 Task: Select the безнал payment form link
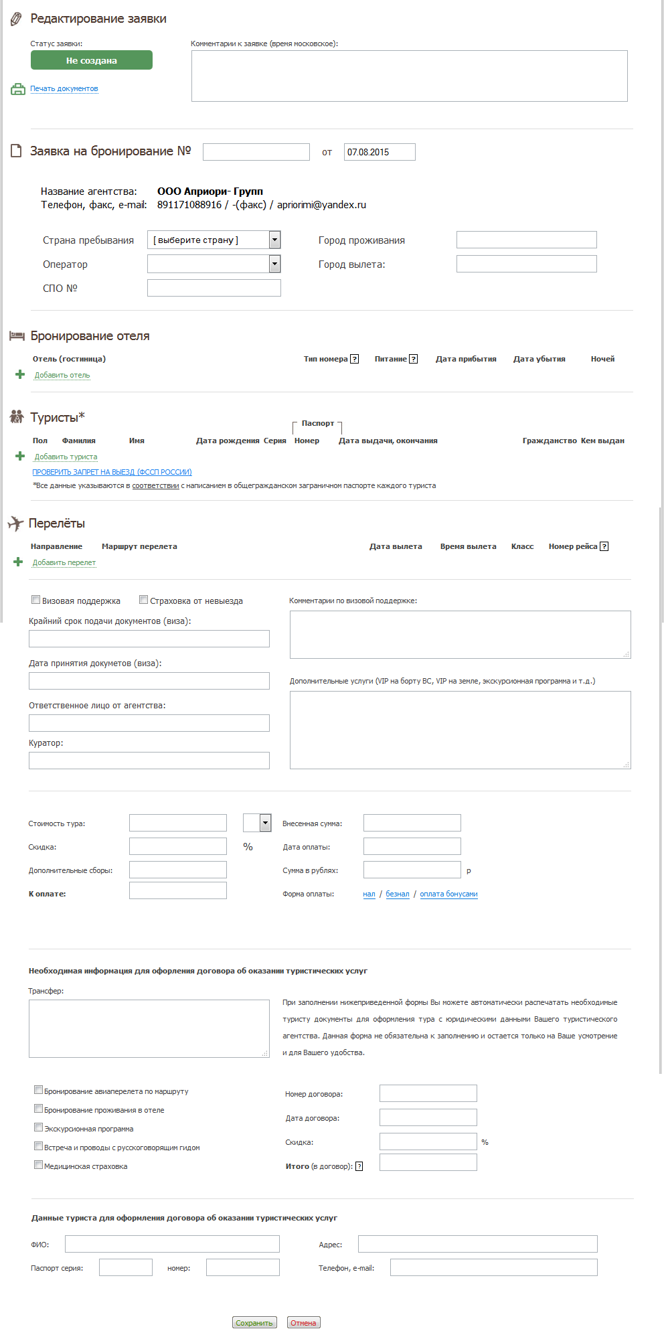(x=397, y=894)
